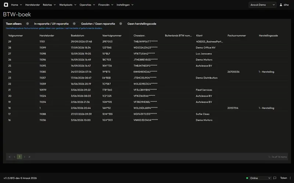Sort by Volgnummer column header
Screen dimensions: 294x183
tap(15, 36)
